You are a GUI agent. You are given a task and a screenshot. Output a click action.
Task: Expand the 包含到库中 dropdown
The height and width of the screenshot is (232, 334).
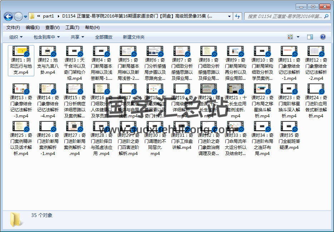point(46,37)
